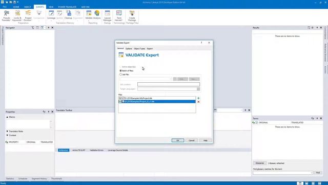Pin the Navigator panel
Screen dimensions: 328x185
(x=49, y=28)
